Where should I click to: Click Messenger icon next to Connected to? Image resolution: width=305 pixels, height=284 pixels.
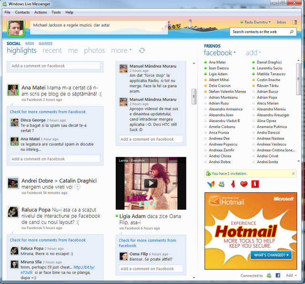[x=269, y=275]
